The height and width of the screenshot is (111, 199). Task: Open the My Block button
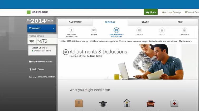tap(151, 12)
